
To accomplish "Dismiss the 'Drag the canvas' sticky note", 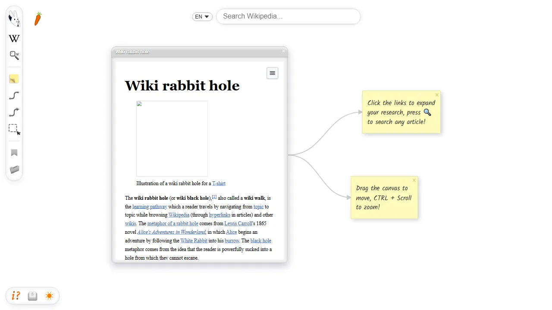I will point(414,180).
